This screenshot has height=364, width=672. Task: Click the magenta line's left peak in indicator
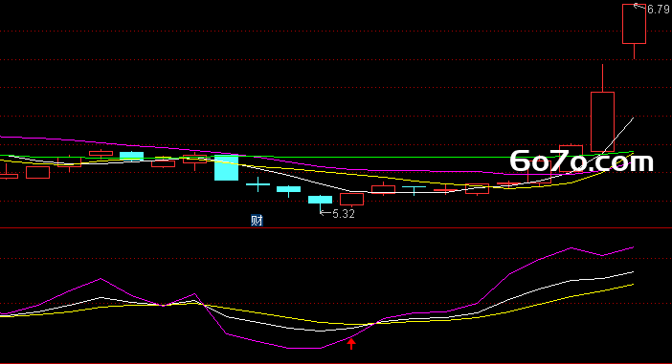click(x=101, y=279)
